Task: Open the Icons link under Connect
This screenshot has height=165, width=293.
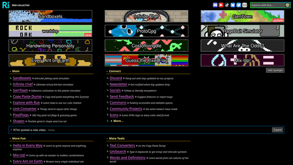Action: pyautogui.click(x=114, y=115)
